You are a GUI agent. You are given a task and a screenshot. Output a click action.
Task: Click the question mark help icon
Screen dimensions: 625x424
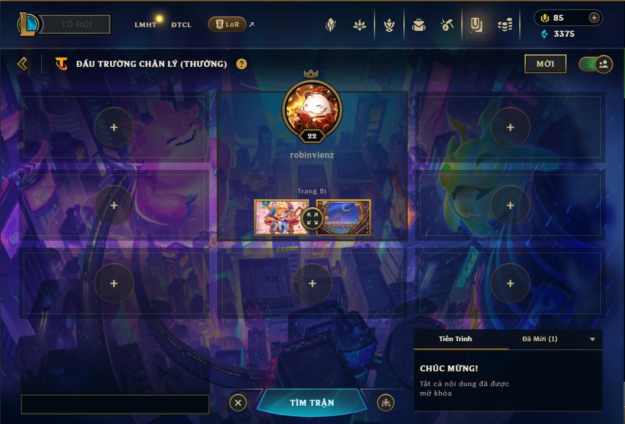pyautogui.click(x=242, y=64)
